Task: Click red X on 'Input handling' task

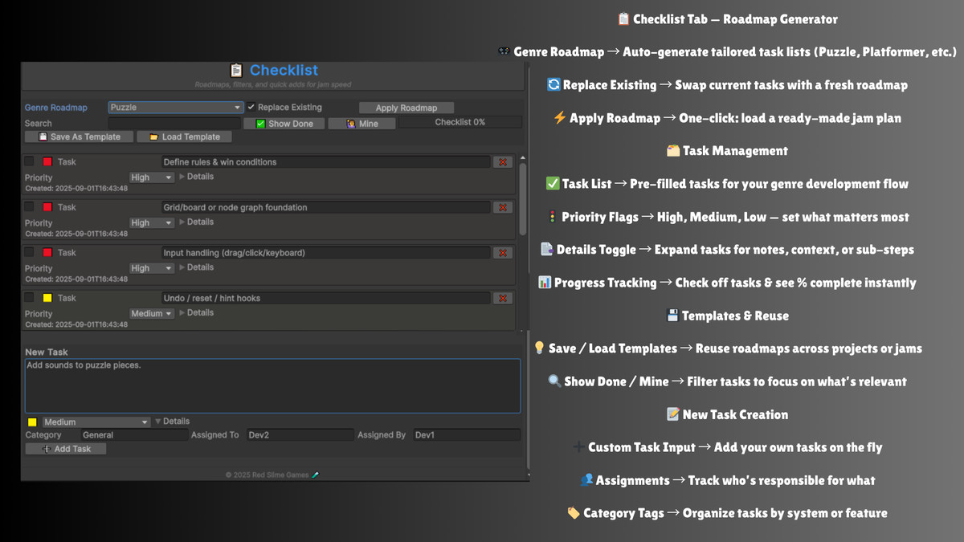Action: point(503,253)
